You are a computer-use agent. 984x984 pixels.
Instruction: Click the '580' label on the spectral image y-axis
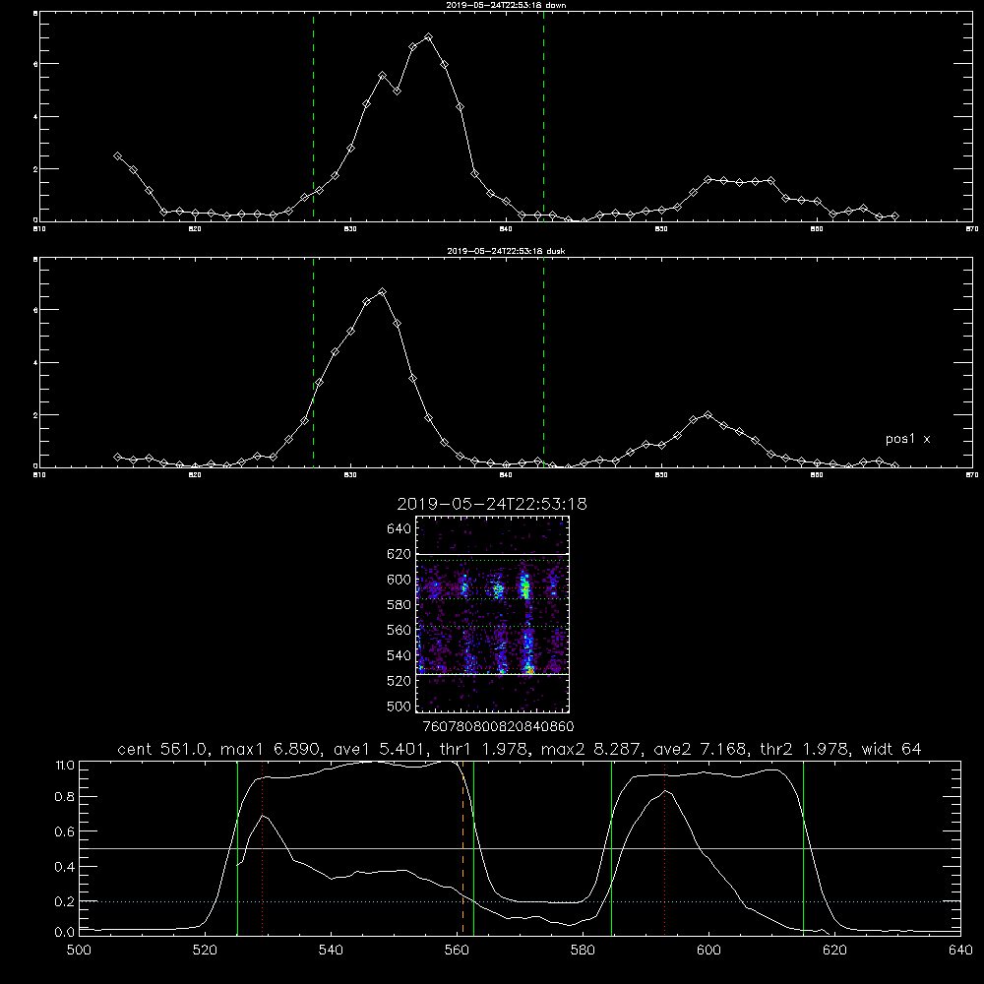400,605
